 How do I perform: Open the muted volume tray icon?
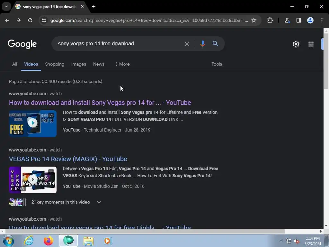coord(296,241)
